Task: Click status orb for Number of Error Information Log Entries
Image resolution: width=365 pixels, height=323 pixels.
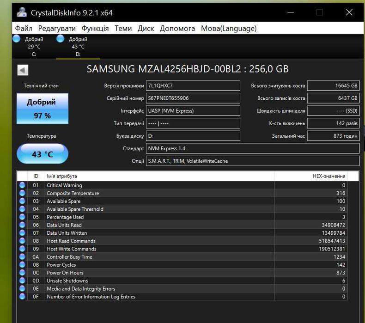Action: (x=22, y=297)
